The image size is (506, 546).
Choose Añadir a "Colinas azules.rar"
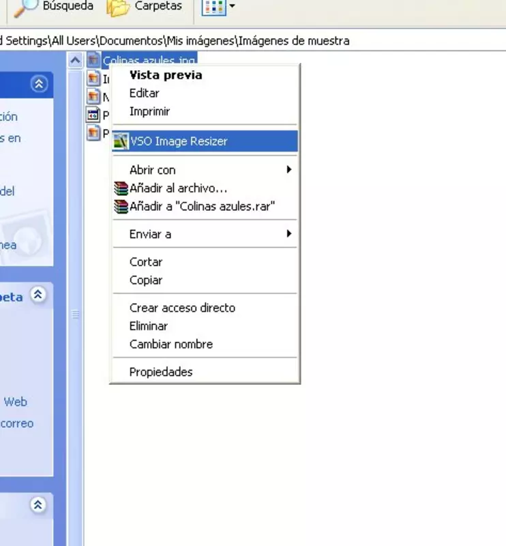205,207
